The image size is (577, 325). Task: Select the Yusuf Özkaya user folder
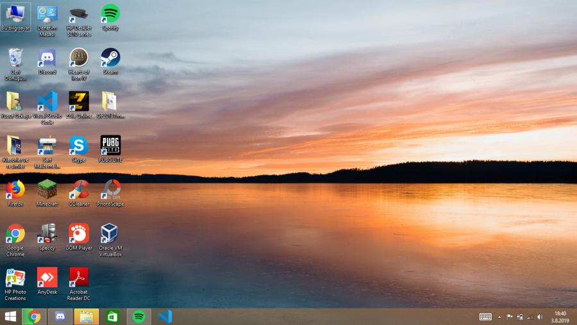[15, 105]
